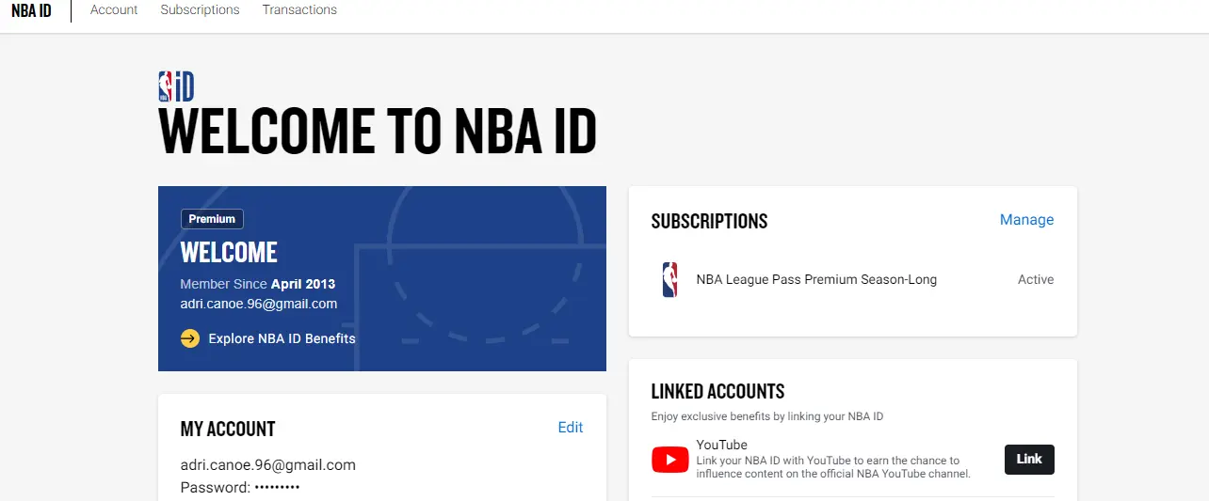Click the Premium badge on welcome banner

tap(212, 219)
